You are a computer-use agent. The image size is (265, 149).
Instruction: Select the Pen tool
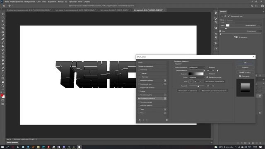3,67
